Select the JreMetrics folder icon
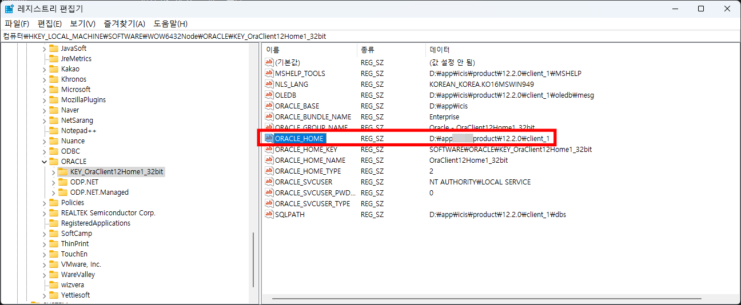 [x=54, y=59]
